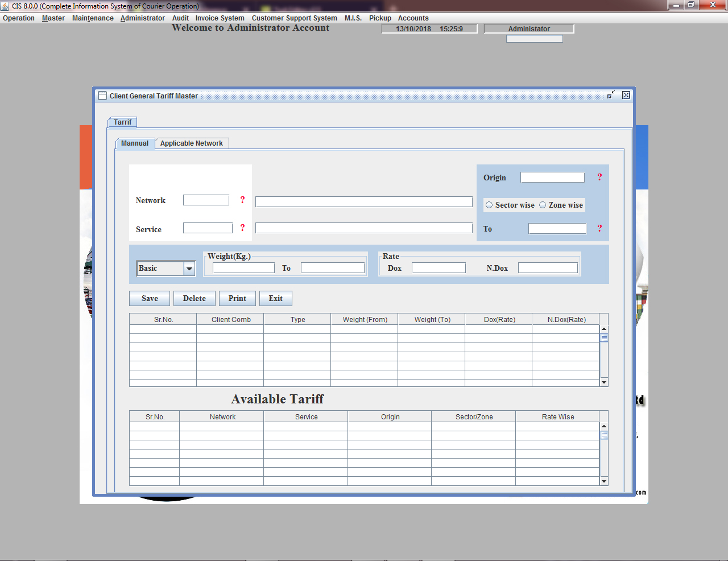Click the Dox(Rate) column header

pyautogui.click(x=499, y=320)
